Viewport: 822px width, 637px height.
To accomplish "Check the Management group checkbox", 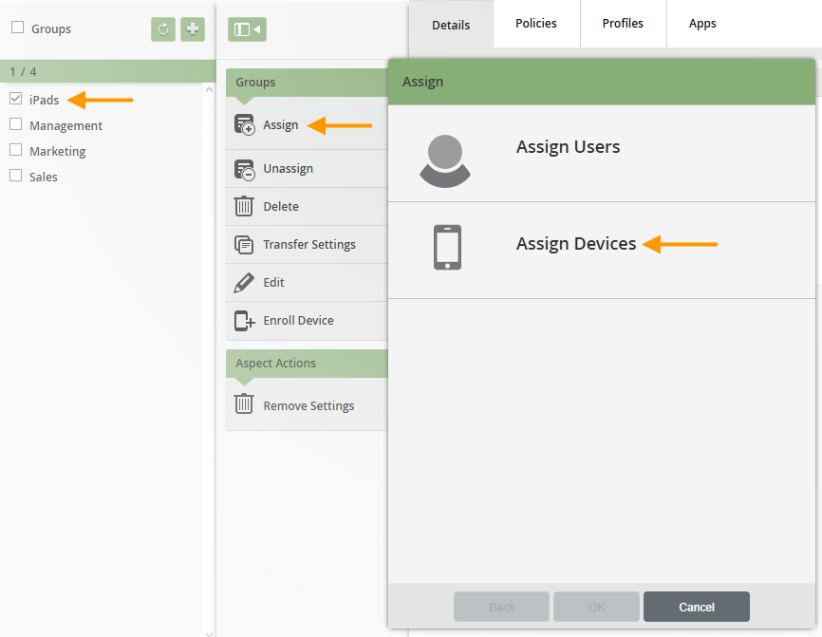I will click(x=16, y=124).
